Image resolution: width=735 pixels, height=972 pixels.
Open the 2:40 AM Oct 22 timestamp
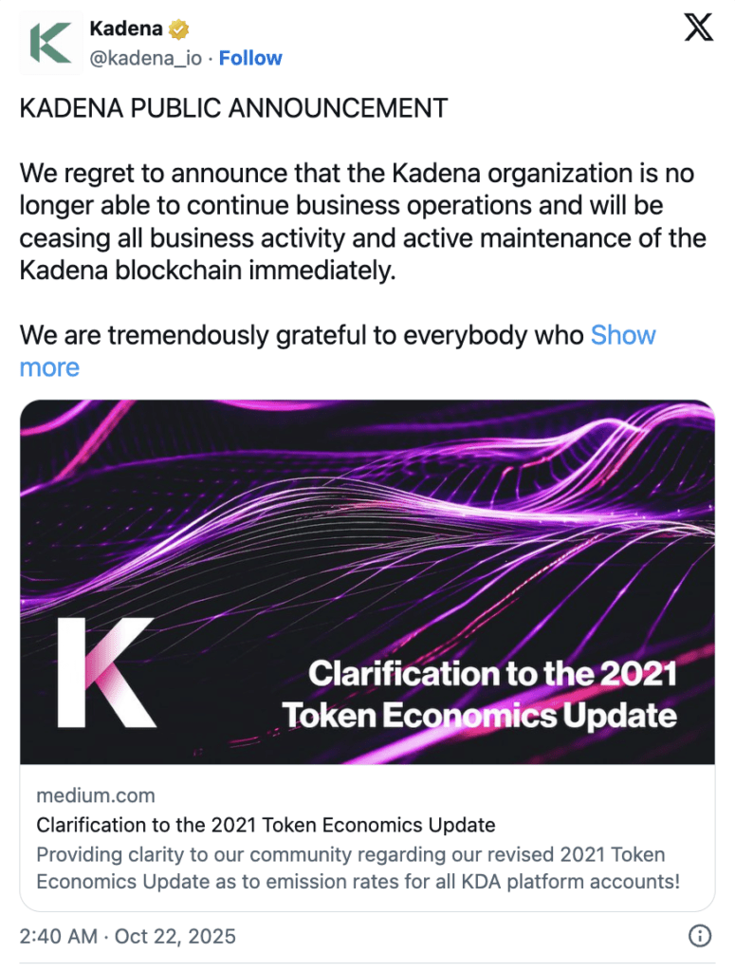click(127, 936)
